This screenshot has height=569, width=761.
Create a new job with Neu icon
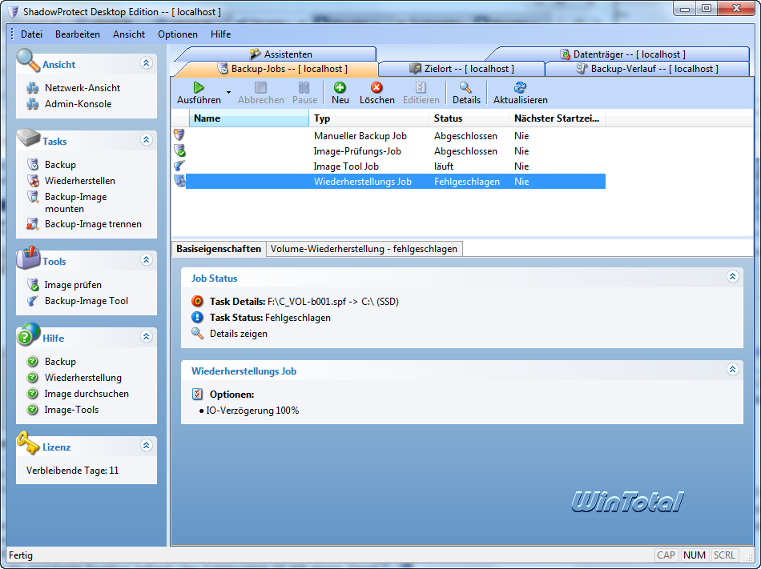[340, 87]
